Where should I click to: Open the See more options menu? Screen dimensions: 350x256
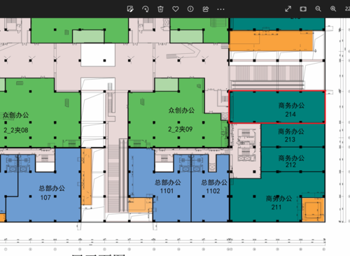(220, 9)
